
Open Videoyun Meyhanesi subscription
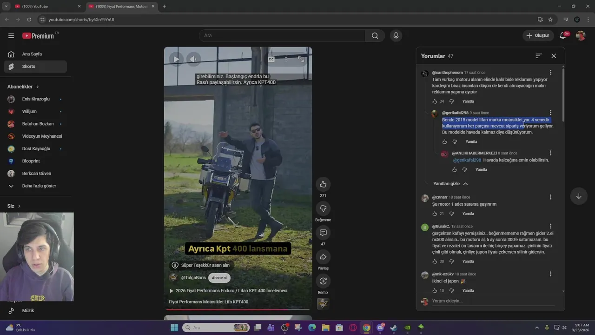pyautogui.click(x=35, y=136)
